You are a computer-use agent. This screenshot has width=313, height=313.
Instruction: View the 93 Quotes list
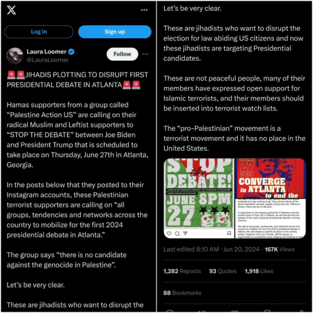coord(223,271)
